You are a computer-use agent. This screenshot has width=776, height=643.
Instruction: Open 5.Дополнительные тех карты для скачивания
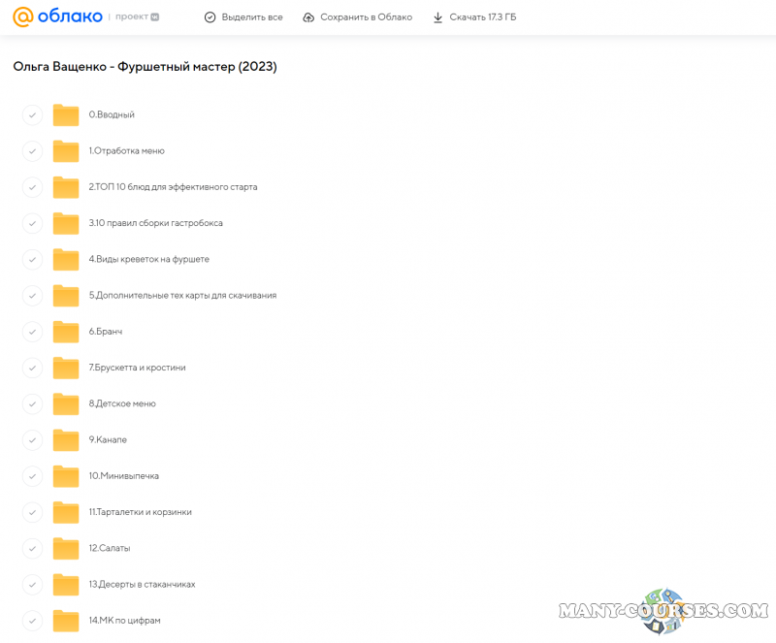182,296
